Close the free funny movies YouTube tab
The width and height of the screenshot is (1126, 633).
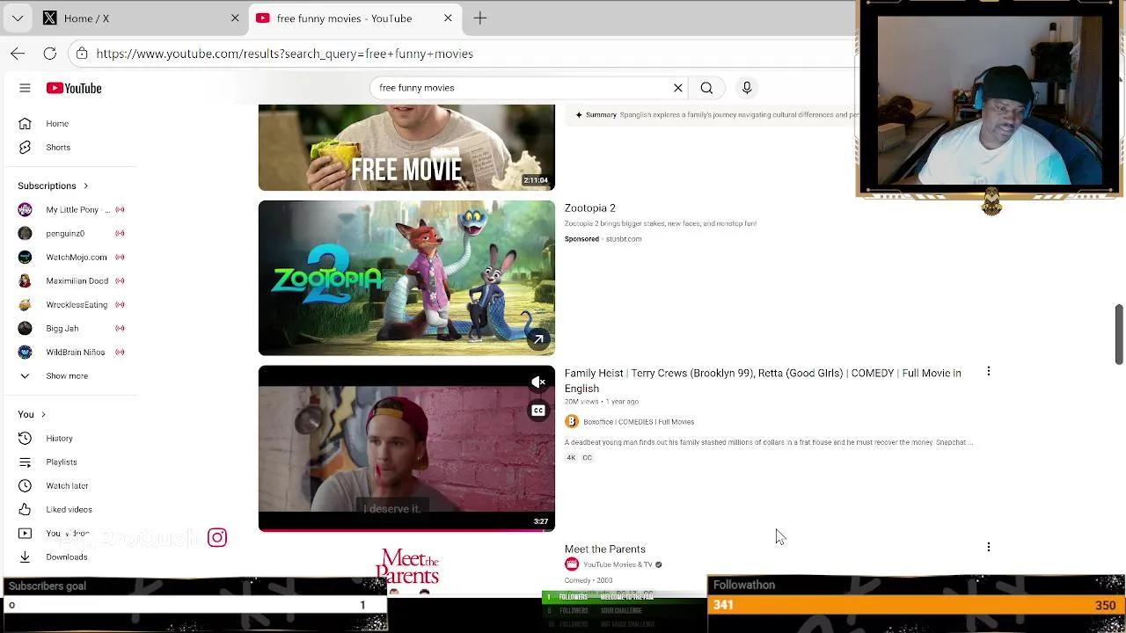coord(448,18)
